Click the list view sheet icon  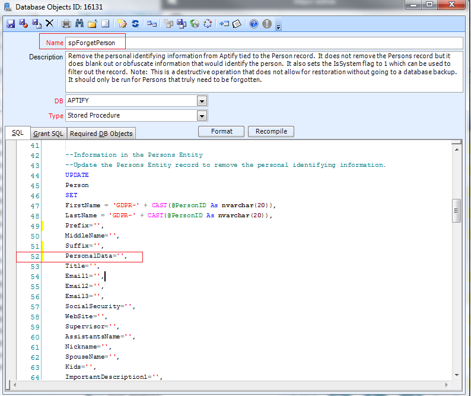point(106,24)
